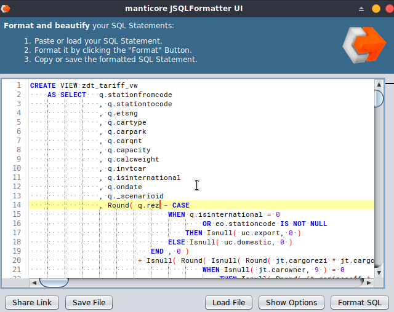This screenshot has height=312, width=394.
Task: Click 'q.carqnt' on line 7
Action: click(x=125, y=141)
